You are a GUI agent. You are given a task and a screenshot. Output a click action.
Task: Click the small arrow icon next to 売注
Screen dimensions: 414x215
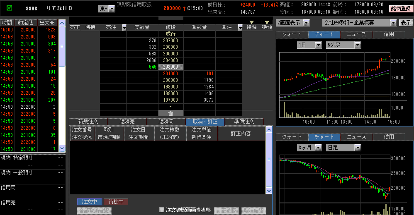[x=124, y=27]
